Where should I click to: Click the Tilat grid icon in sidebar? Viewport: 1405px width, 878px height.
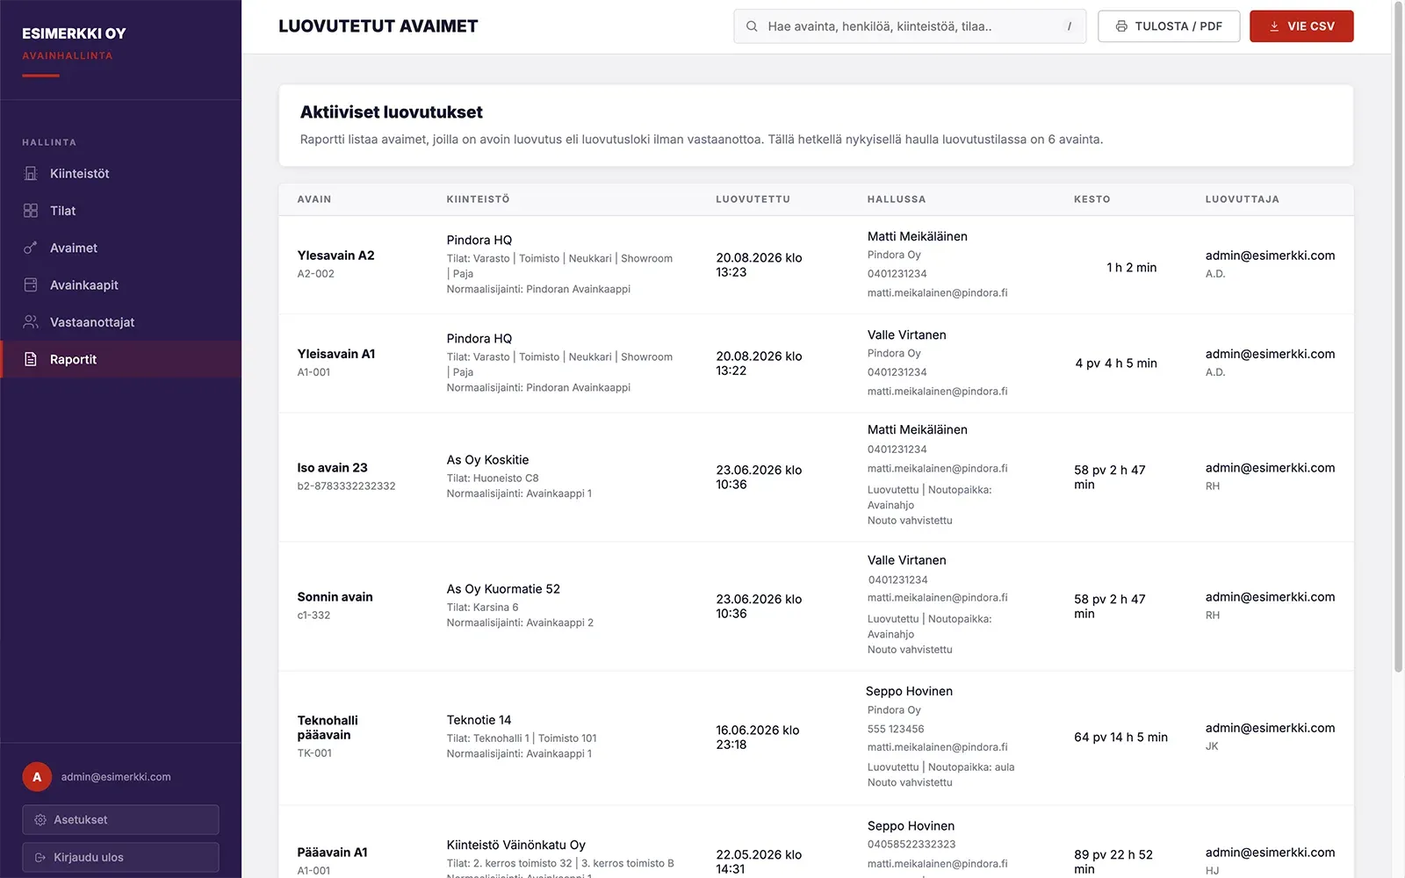[31, 211]
